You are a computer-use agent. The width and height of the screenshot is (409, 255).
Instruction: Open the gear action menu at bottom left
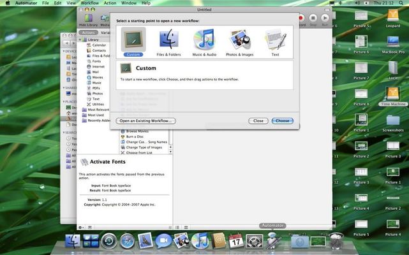81,228
